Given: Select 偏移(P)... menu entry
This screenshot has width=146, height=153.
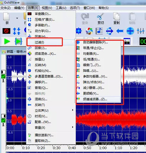Looking at the screenshot, I should [51, 82].
